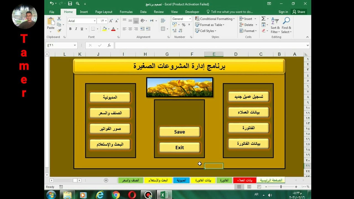Click the Wrap Text icon
The height and width of the screenshot is (199, 354).
click(163, 20)
